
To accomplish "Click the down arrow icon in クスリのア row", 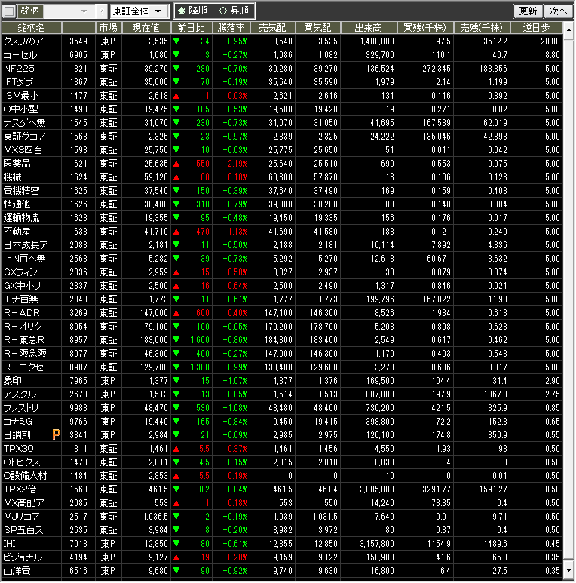I will (x=176, y=41).
